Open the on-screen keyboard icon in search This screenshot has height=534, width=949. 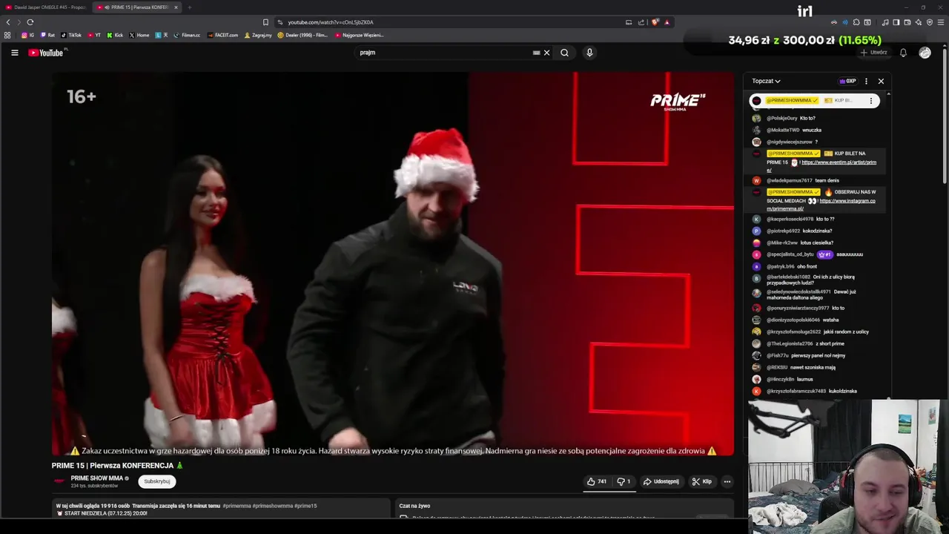pos(536,53)
